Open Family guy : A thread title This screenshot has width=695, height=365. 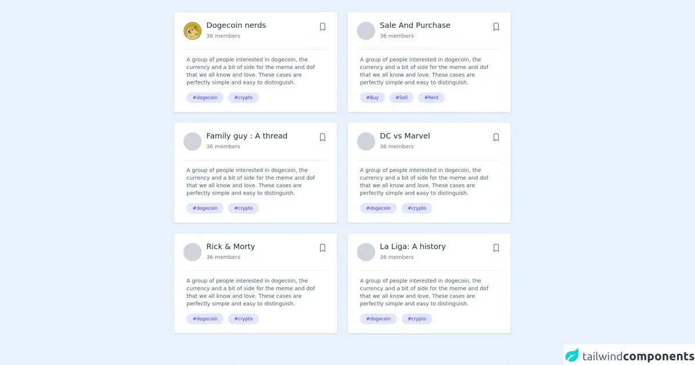247,136
